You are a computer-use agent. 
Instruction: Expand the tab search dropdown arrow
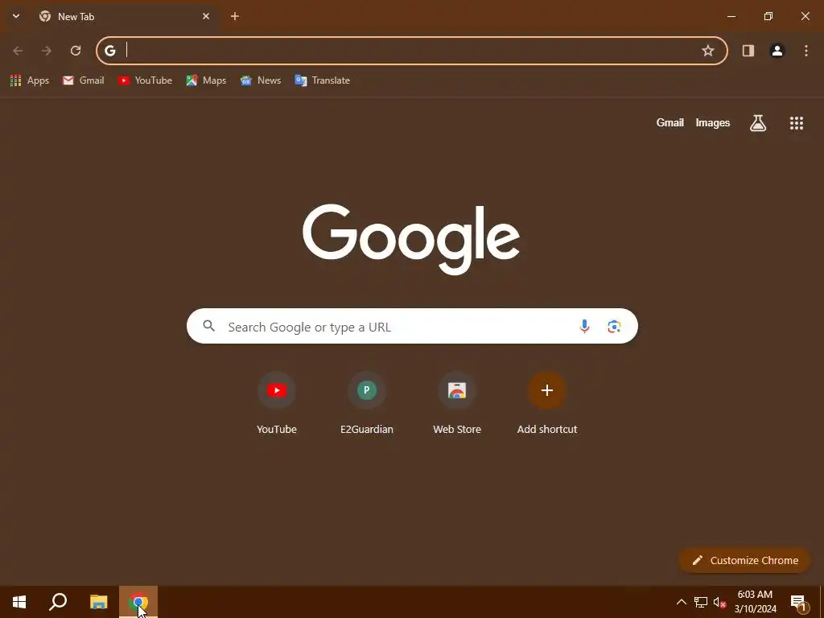(16, 16)
